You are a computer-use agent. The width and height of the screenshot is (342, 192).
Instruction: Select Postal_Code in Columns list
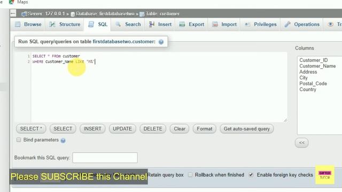(x=313, y=84)
